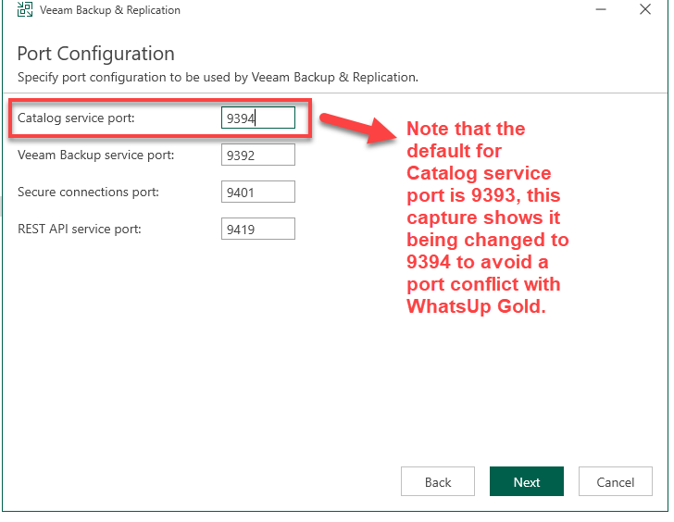
Task: Click the Veeam Backup service port field
Action: click(258, 155)
